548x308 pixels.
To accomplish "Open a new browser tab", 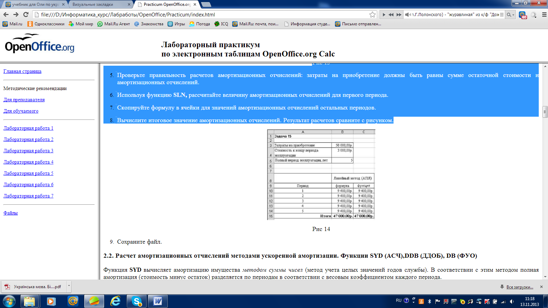I will pyautogui.click(x=206, y=4).
